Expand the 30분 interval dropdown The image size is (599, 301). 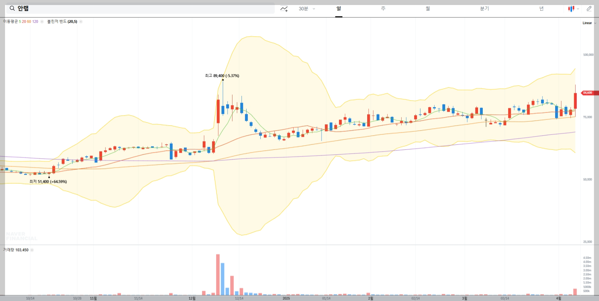click(x=307, y=9)
